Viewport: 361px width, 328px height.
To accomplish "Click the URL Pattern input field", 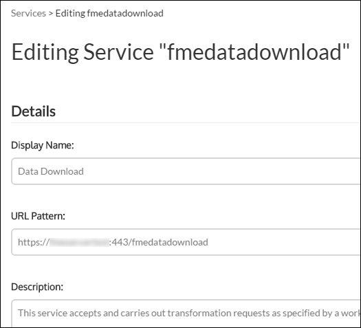I will click(186, 242).
